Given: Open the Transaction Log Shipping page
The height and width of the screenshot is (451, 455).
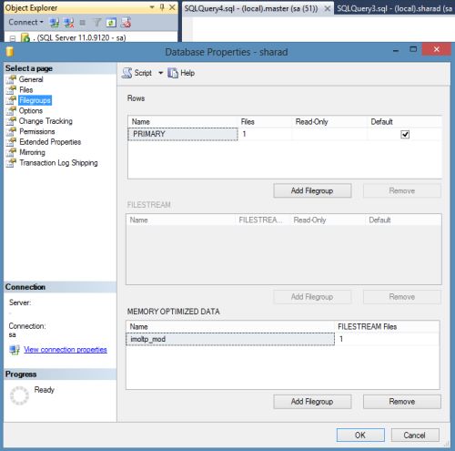Looking at the screenshot, I should pos(58,163).
